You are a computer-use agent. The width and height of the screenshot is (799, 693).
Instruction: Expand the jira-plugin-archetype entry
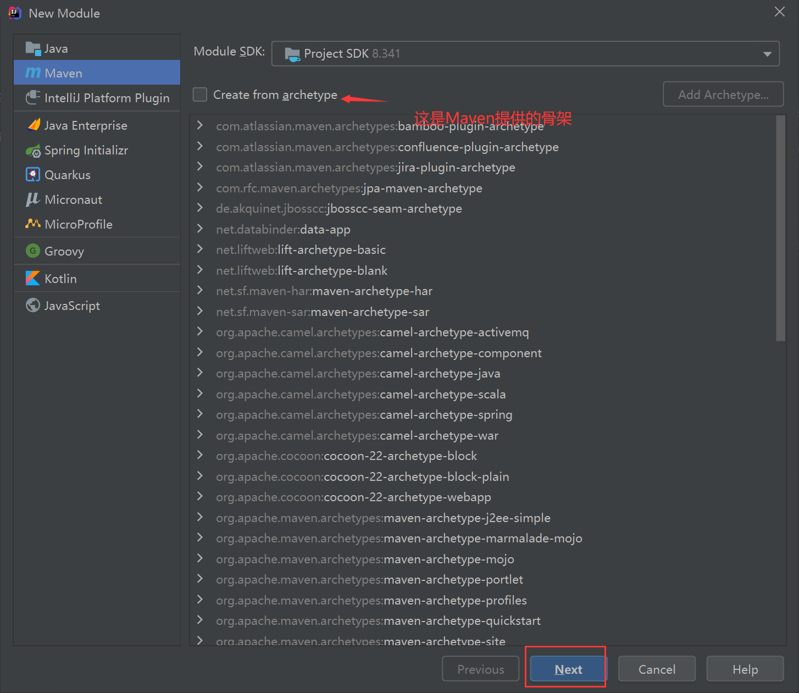(200, 167)
